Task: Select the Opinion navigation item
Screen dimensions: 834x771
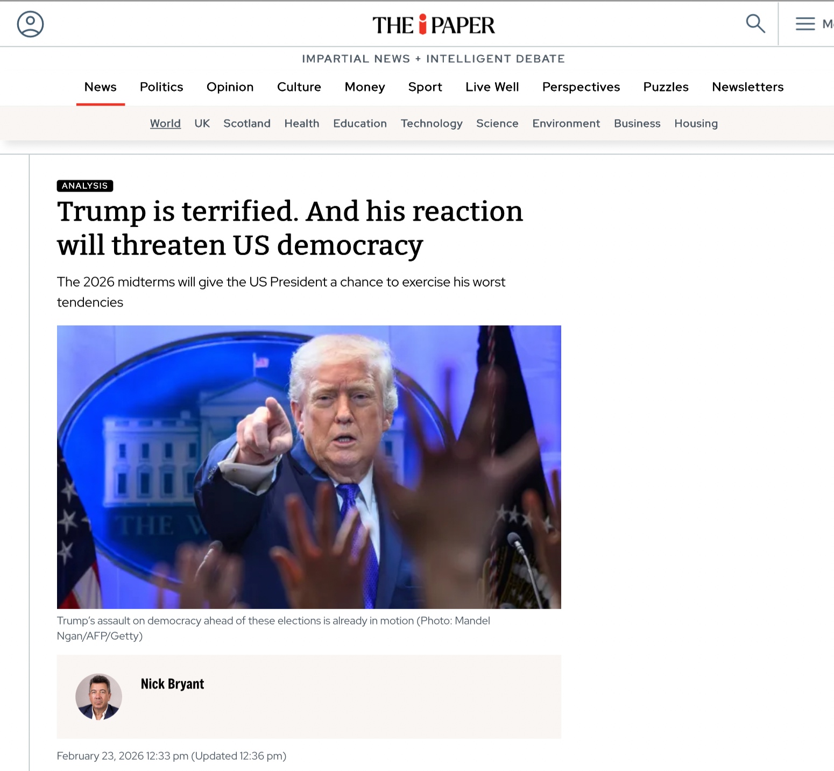Action: (x=230, y=87)
